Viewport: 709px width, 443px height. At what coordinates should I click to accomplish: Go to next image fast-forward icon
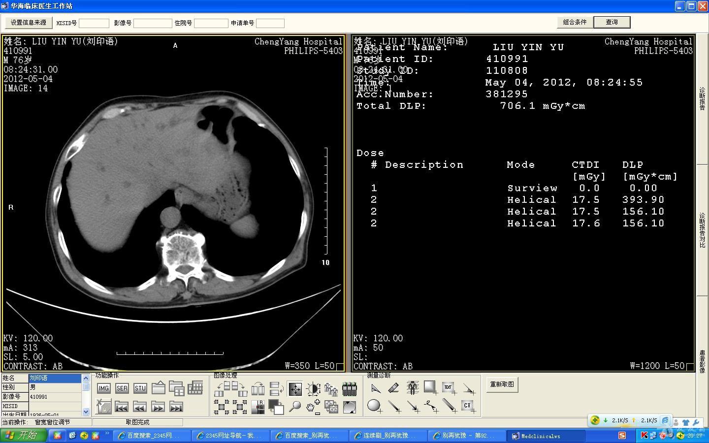pyautogui.click(x=158, y=407)
